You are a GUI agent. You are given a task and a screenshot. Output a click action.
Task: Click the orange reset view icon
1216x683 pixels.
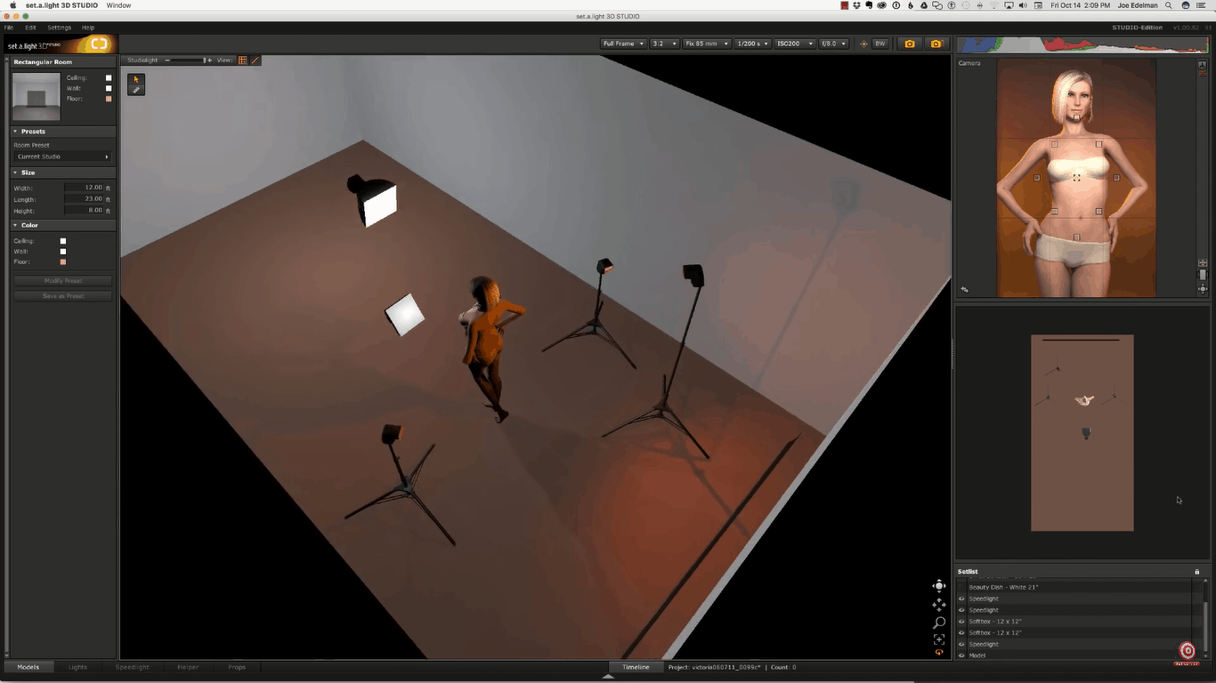(939, 653)
